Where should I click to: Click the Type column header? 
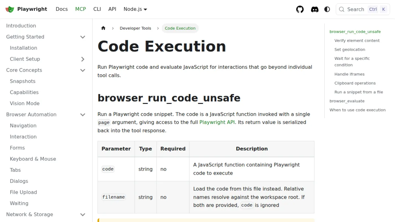(145, 149)
